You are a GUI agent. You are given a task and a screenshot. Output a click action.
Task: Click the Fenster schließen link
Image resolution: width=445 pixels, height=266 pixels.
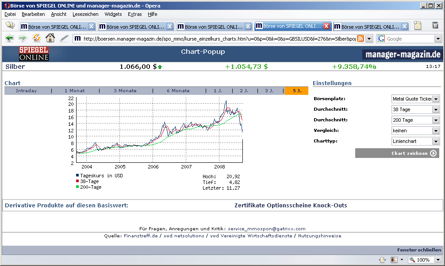tap(419, 250)
